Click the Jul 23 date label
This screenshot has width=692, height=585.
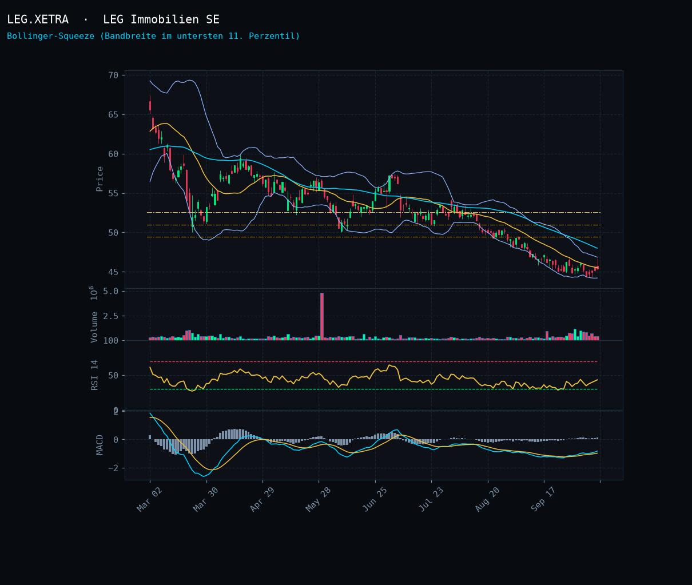(x=431, y=499)
